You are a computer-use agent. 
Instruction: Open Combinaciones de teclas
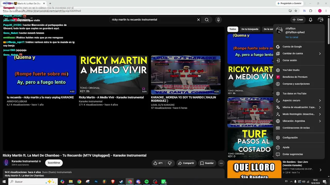tap(299, 128)
